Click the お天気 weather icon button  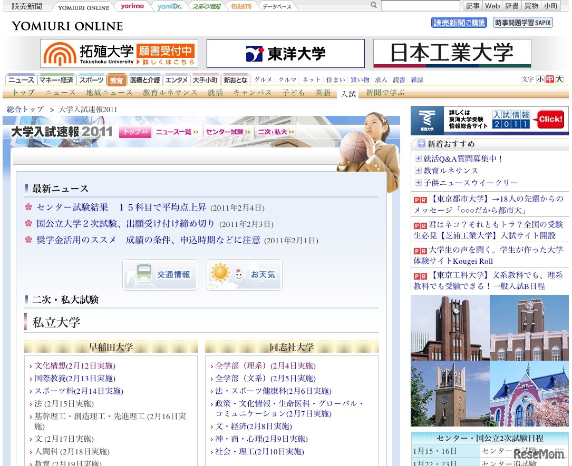point(245,275)
